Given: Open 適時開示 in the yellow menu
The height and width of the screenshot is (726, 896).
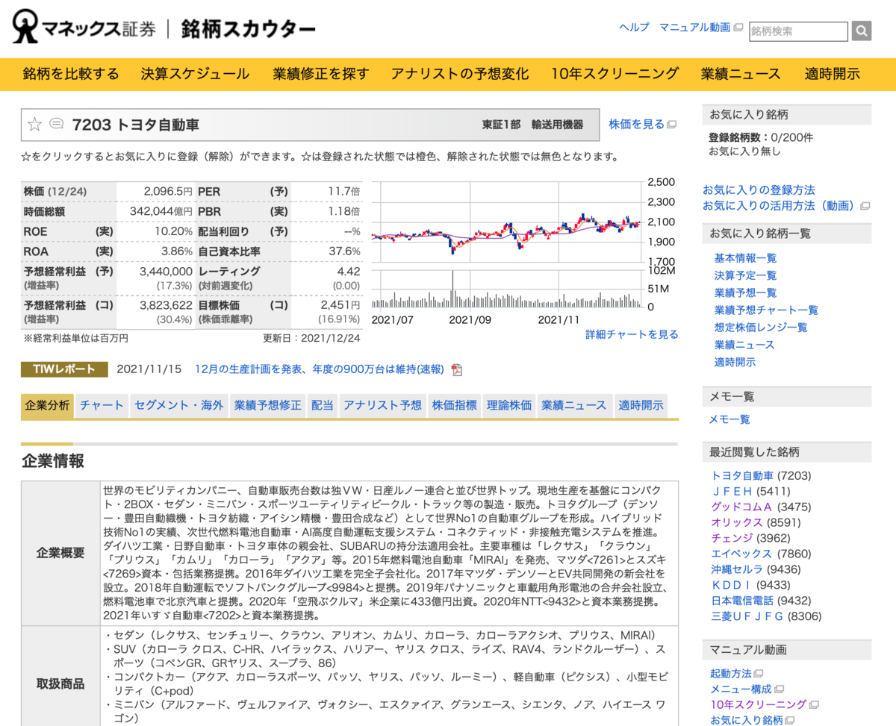Looking at the screenshot, I should (x=833, y=74).
